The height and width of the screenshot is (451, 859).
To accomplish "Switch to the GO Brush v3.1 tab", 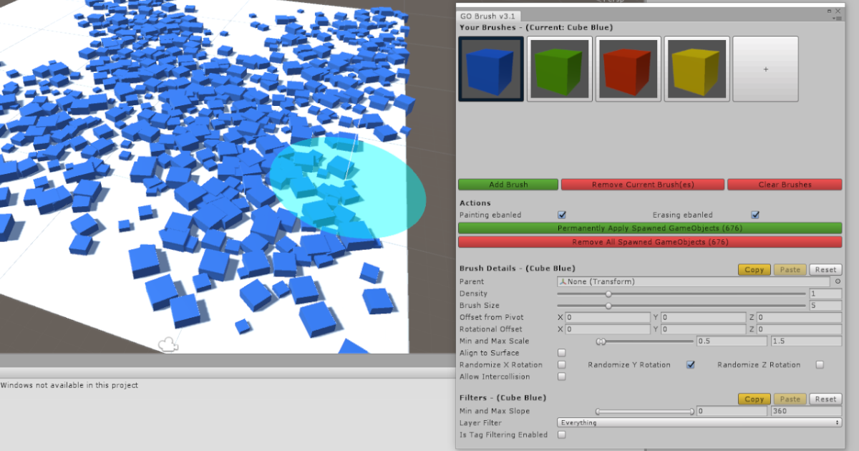I will point(487,15).
